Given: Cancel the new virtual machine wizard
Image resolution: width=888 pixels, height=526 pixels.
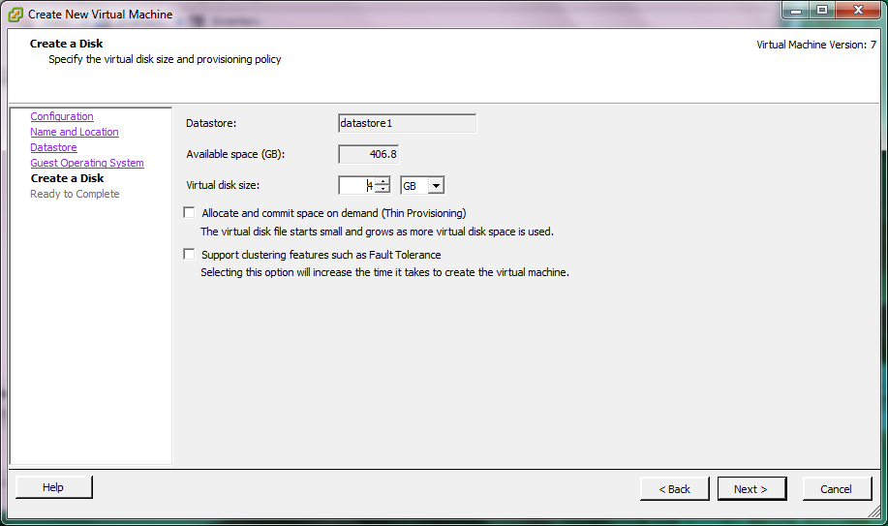Looking at the screenshot, I should click(837, 489).
